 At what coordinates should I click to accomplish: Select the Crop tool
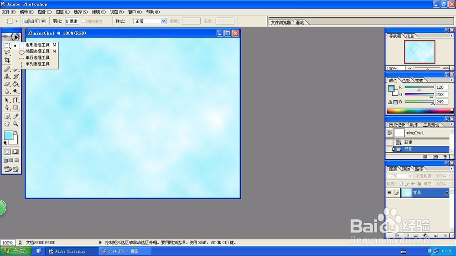pyautogui.click(x=7, y=60)
